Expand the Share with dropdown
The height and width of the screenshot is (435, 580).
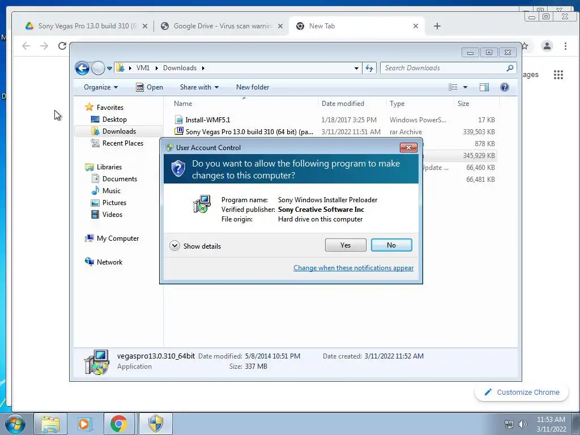point(199,87)
